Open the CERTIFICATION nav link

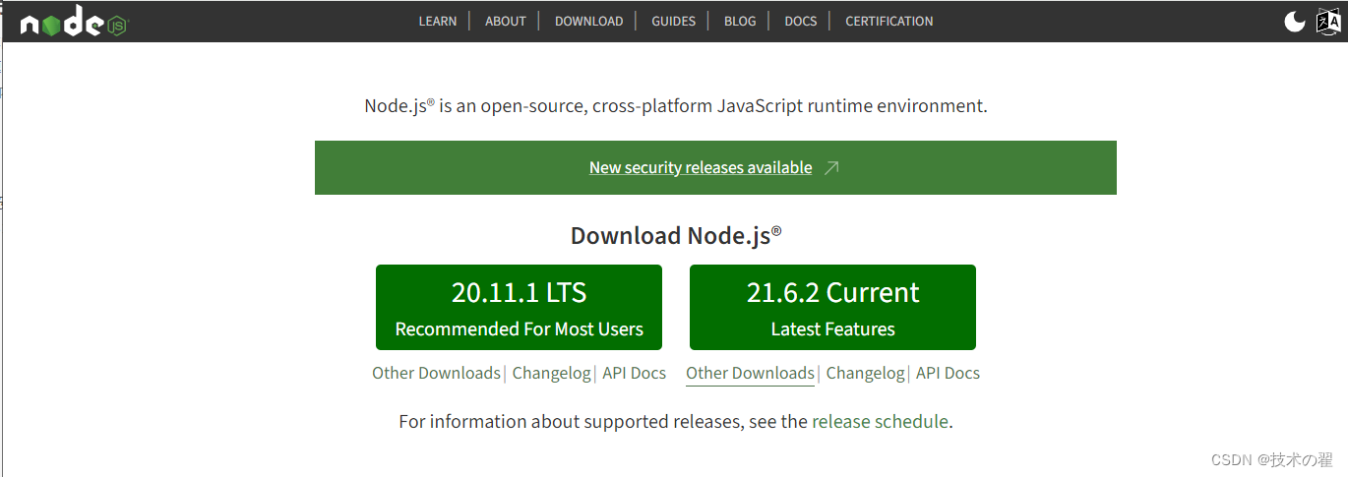tap(889, 21)
